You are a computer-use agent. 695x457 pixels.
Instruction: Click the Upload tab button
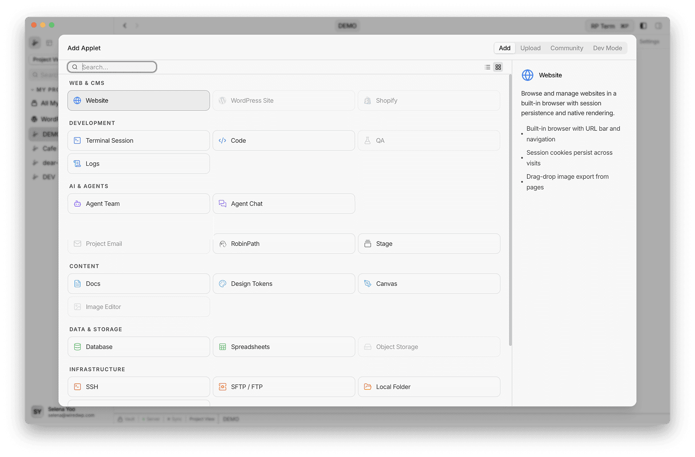[530, 48]
